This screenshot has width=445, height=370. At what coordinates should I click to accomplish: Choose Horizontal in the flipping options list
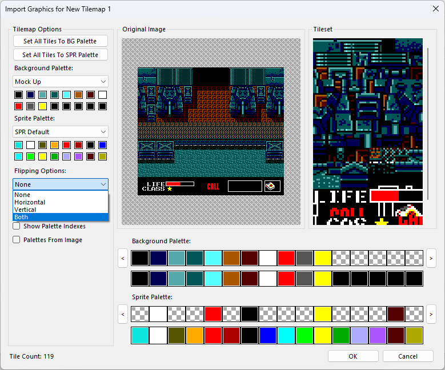[x=61, y=202]
